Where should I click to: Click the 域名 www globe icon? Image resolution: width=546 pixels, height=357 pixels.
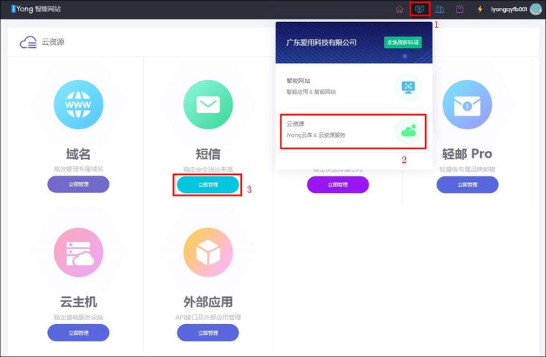tap(78, 104)
